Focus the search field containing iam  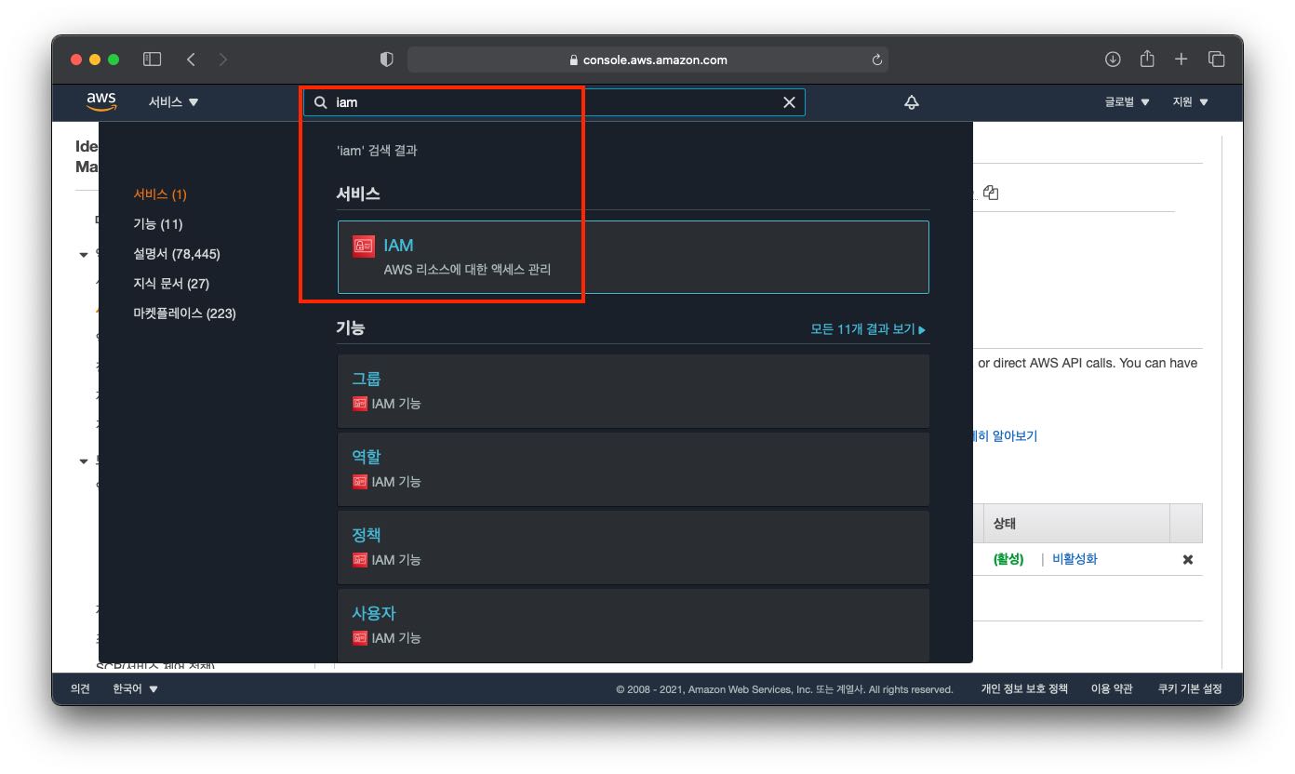pos(554,102)
